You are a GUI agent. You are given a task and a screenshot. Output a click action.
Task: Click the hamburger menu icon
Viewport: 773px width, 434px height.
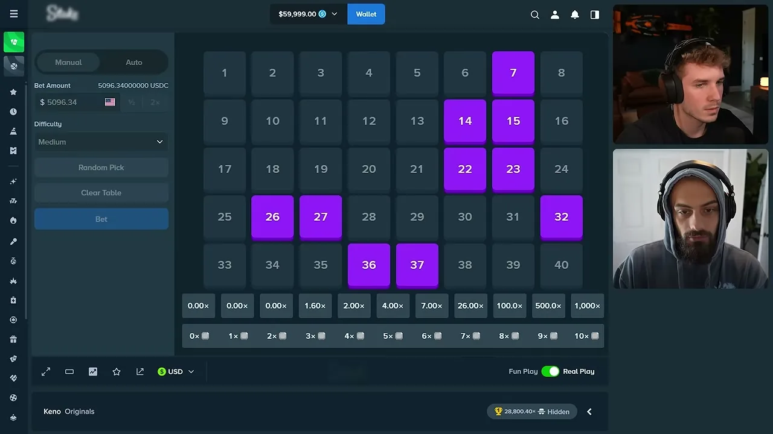[x=14, y=14]
